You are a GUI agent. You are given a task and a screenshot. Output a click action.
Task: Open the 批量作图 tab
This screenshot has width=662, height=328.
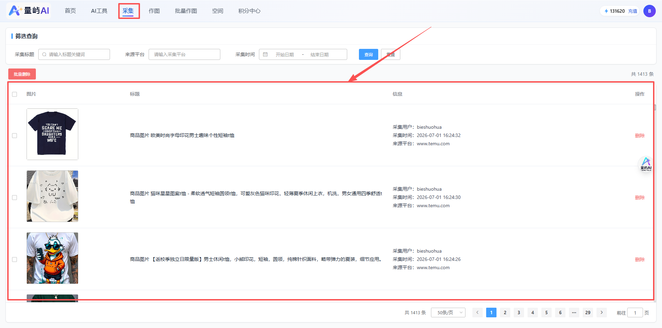coord(186,11)
